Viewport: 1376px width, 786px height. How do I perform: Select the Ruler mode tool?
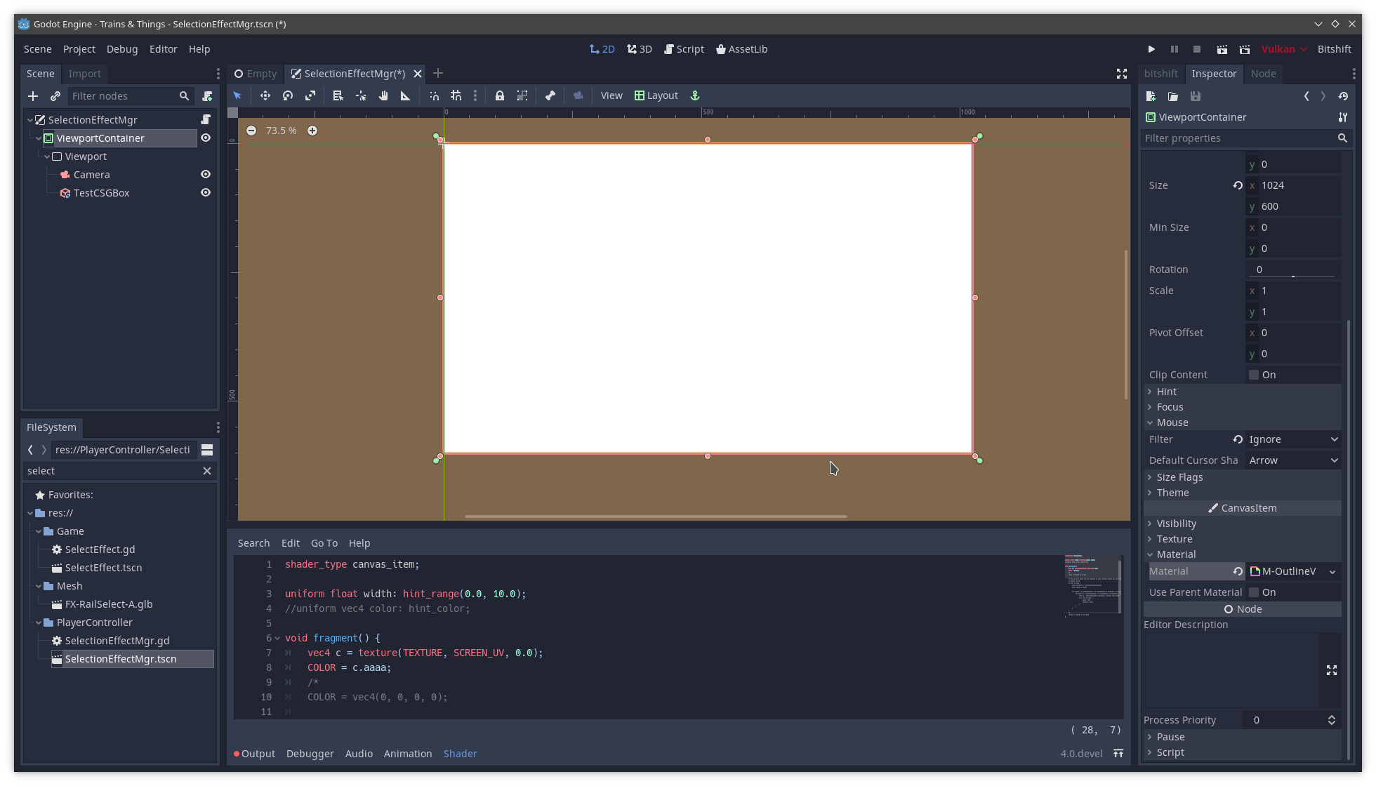405,95
